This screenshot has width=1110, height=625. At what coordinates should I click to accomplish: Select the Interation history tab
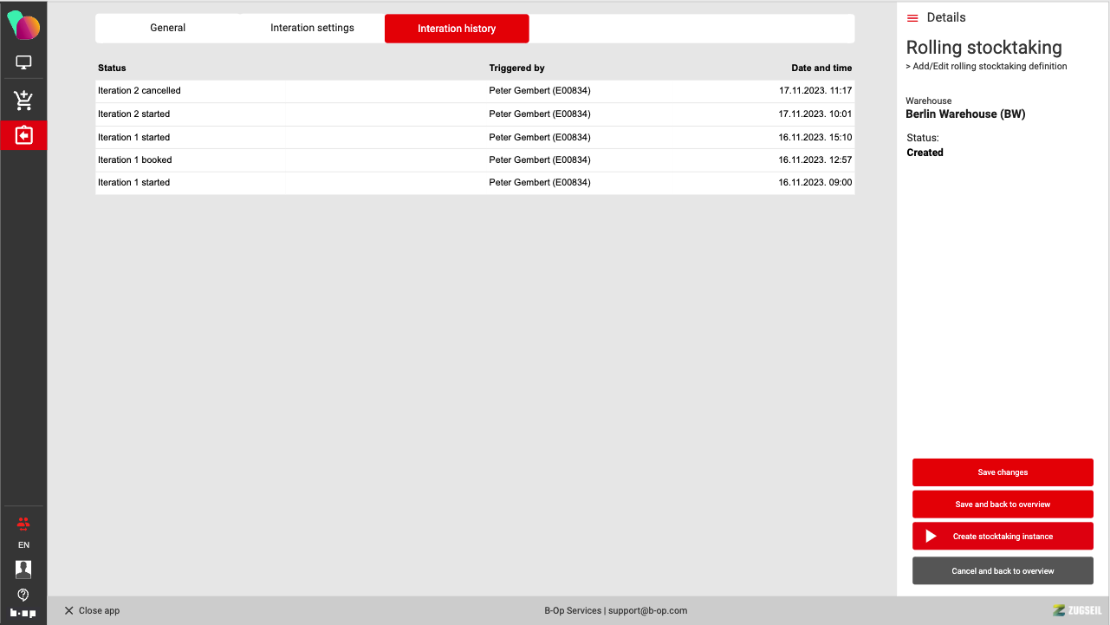(x=457, y=29)
